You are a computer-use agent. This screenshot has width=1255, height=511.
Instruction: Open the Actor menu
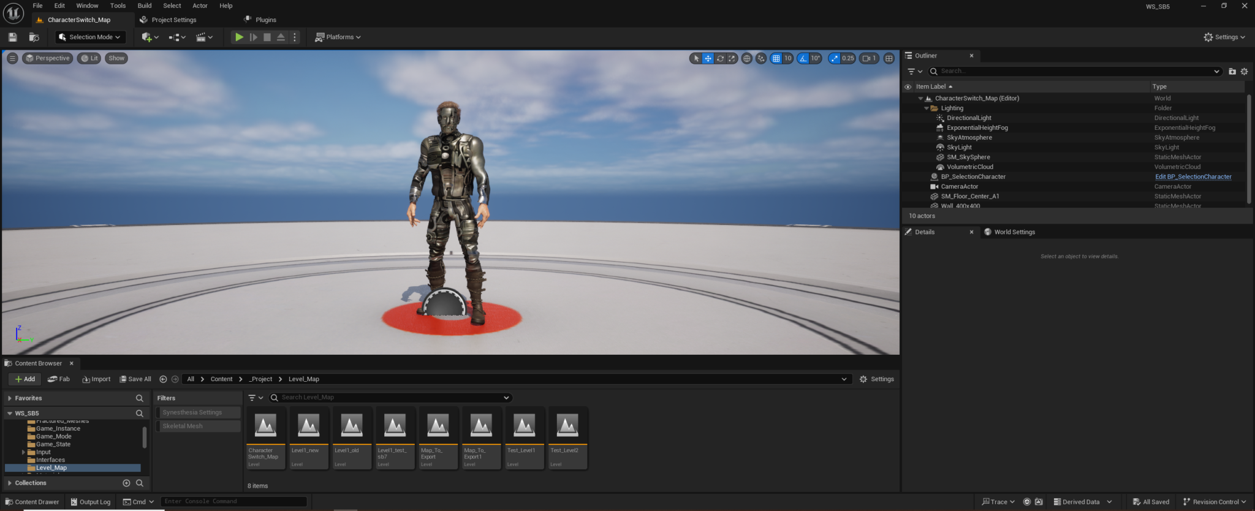point(200,6)
